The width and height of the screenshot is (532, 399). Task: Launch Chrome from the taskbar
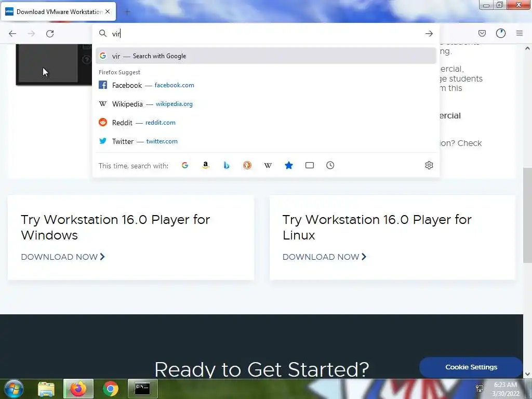[111, 389]
